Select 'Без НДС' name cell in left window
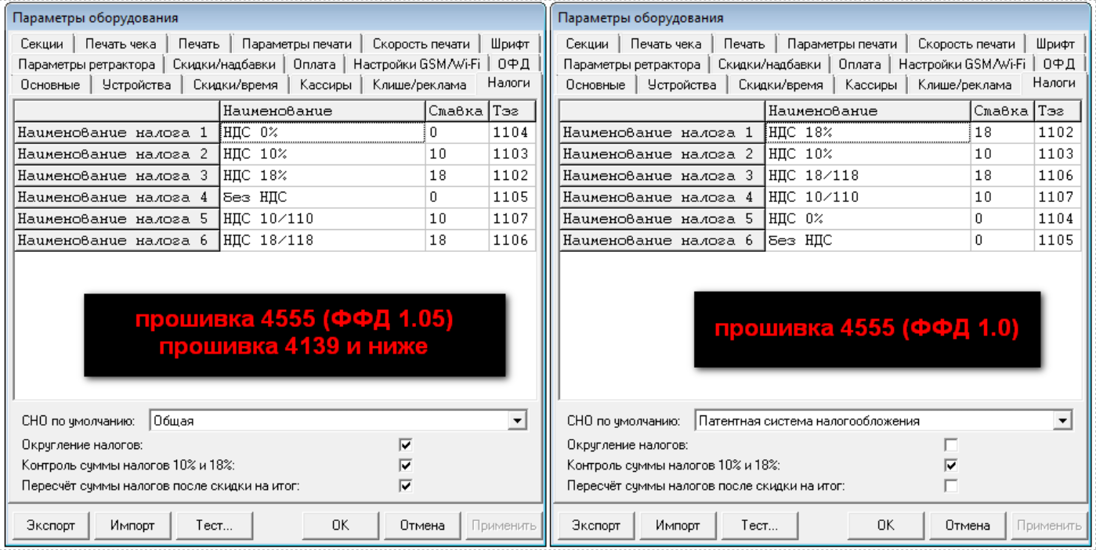1096x550 pixels. pyautogui.click(x=323, y=197)
